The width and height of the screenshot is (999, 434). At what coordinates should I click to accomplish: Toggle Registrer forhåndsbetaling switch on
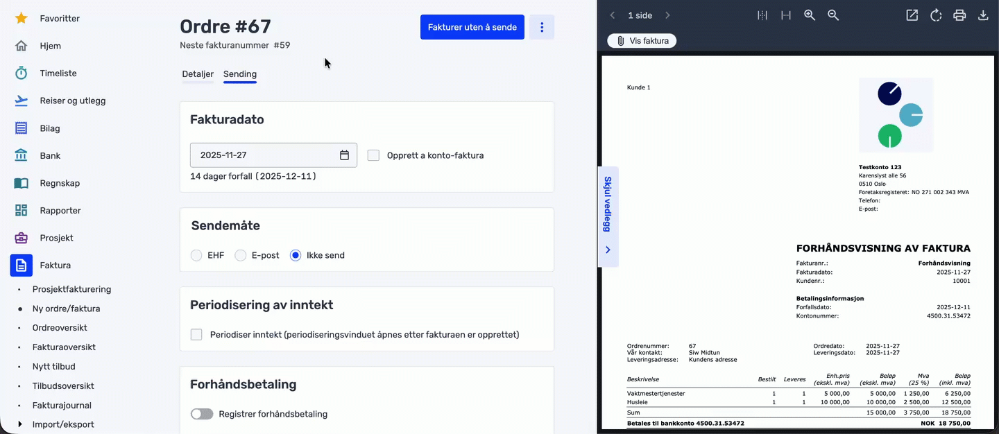coord(202,414)
